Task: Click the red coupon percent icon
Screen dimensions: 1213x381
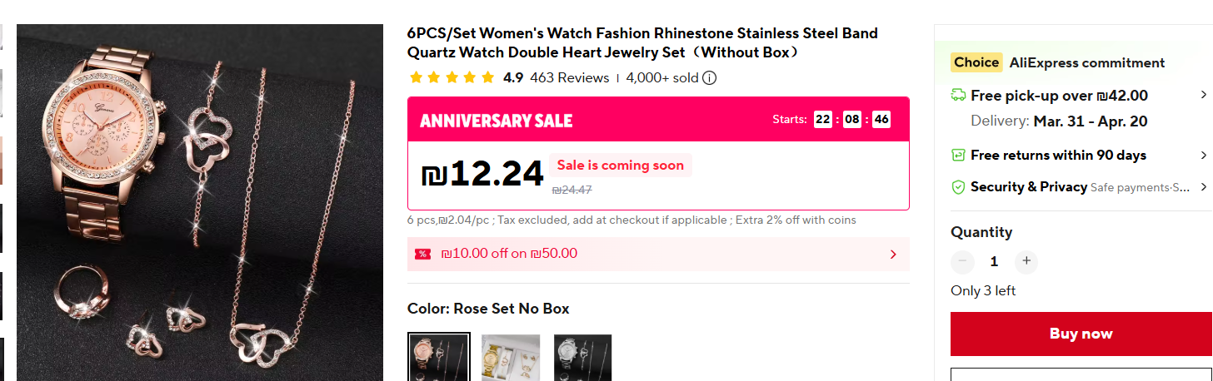Action: pos(423,254)
